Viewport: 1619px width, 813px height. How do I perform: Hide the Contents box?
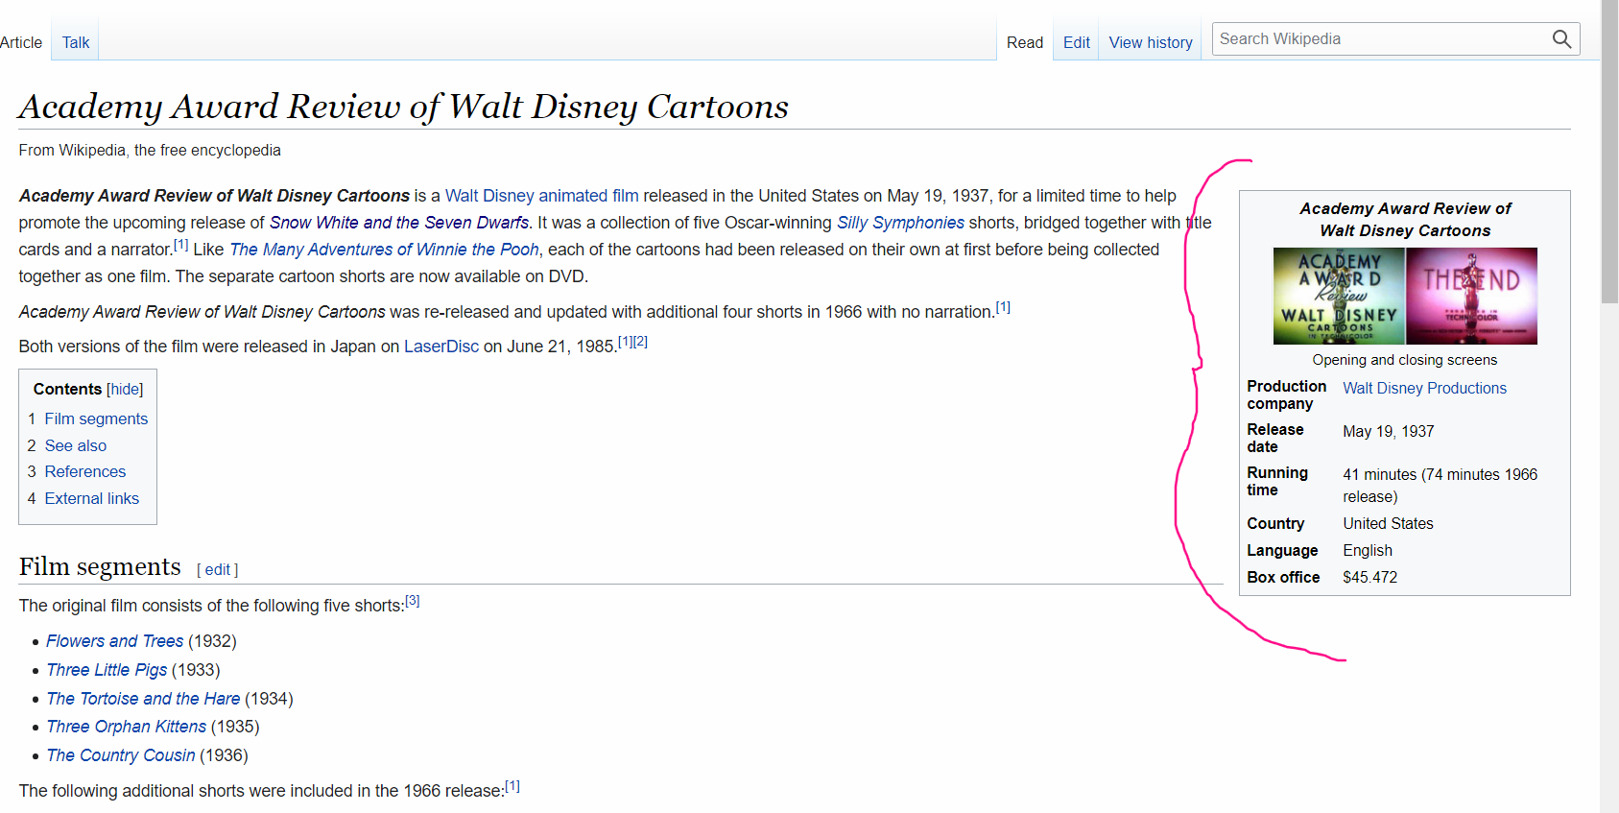tap(125, 390)
